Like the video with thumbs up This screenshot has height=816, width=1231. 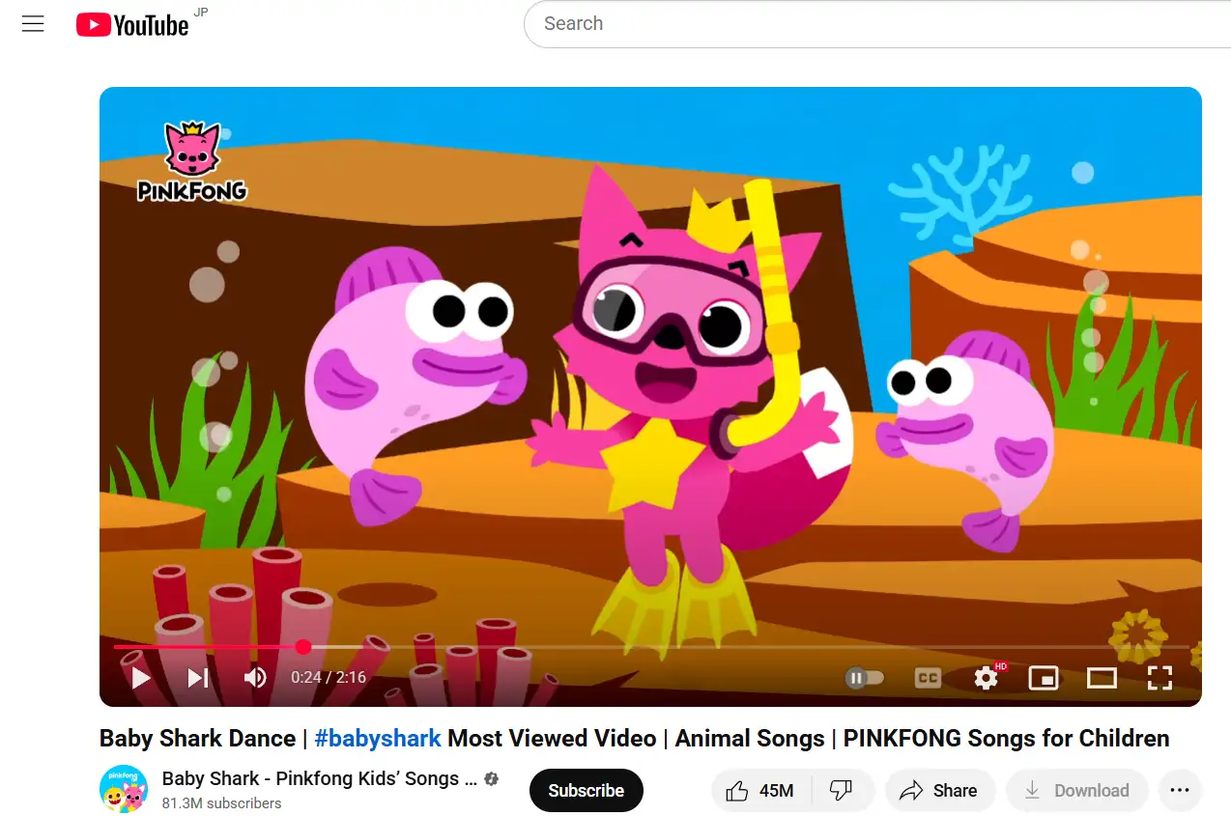761,790
